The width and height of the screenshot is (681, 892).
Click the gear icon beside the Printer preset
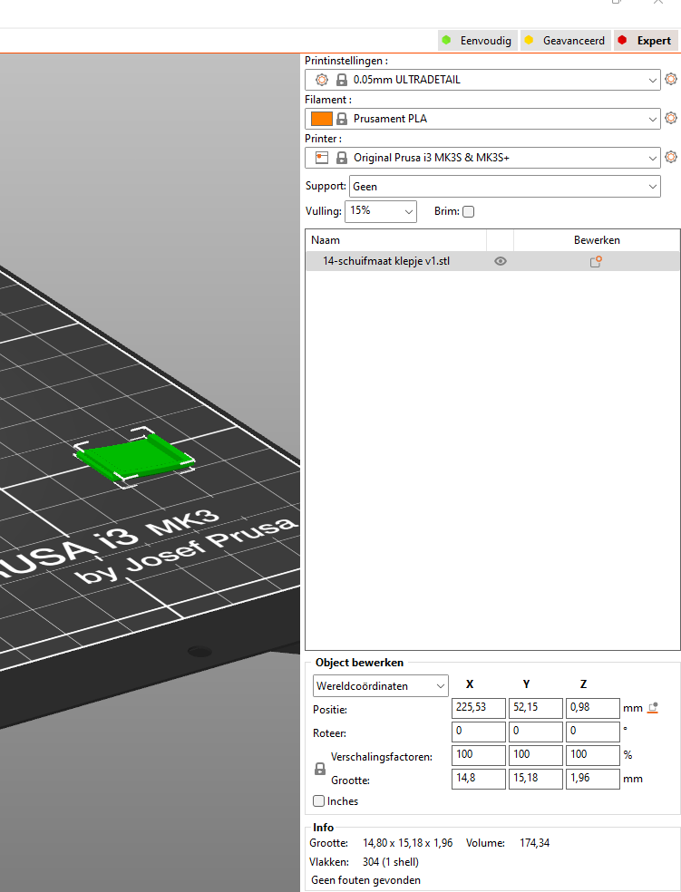(671, 158)
